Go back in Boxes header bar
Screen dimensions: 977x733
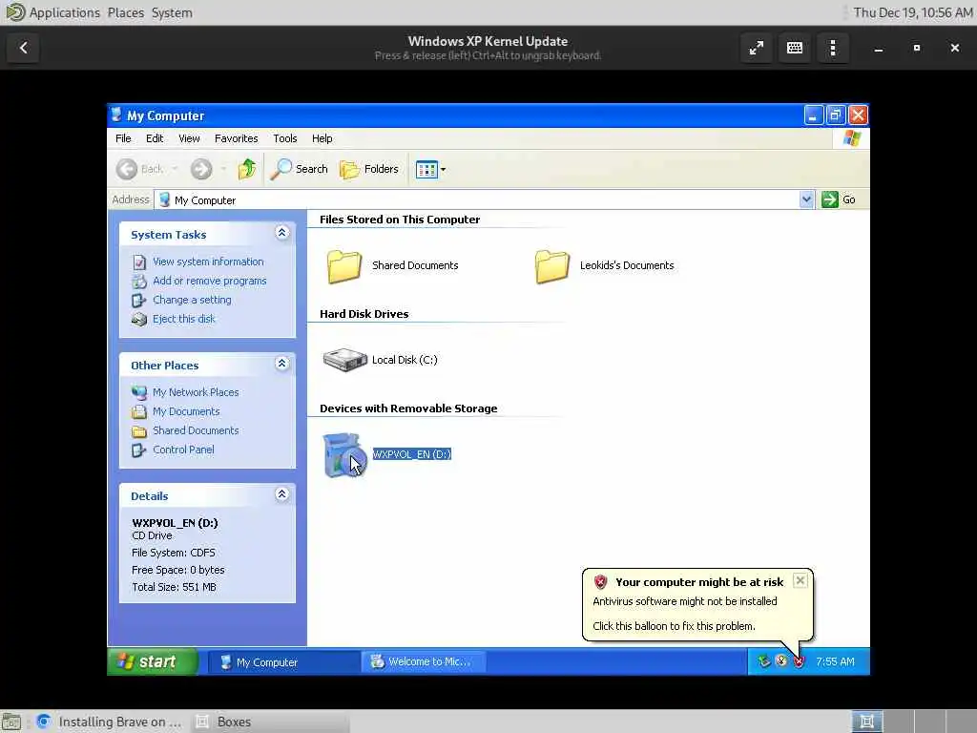[24, 48]
